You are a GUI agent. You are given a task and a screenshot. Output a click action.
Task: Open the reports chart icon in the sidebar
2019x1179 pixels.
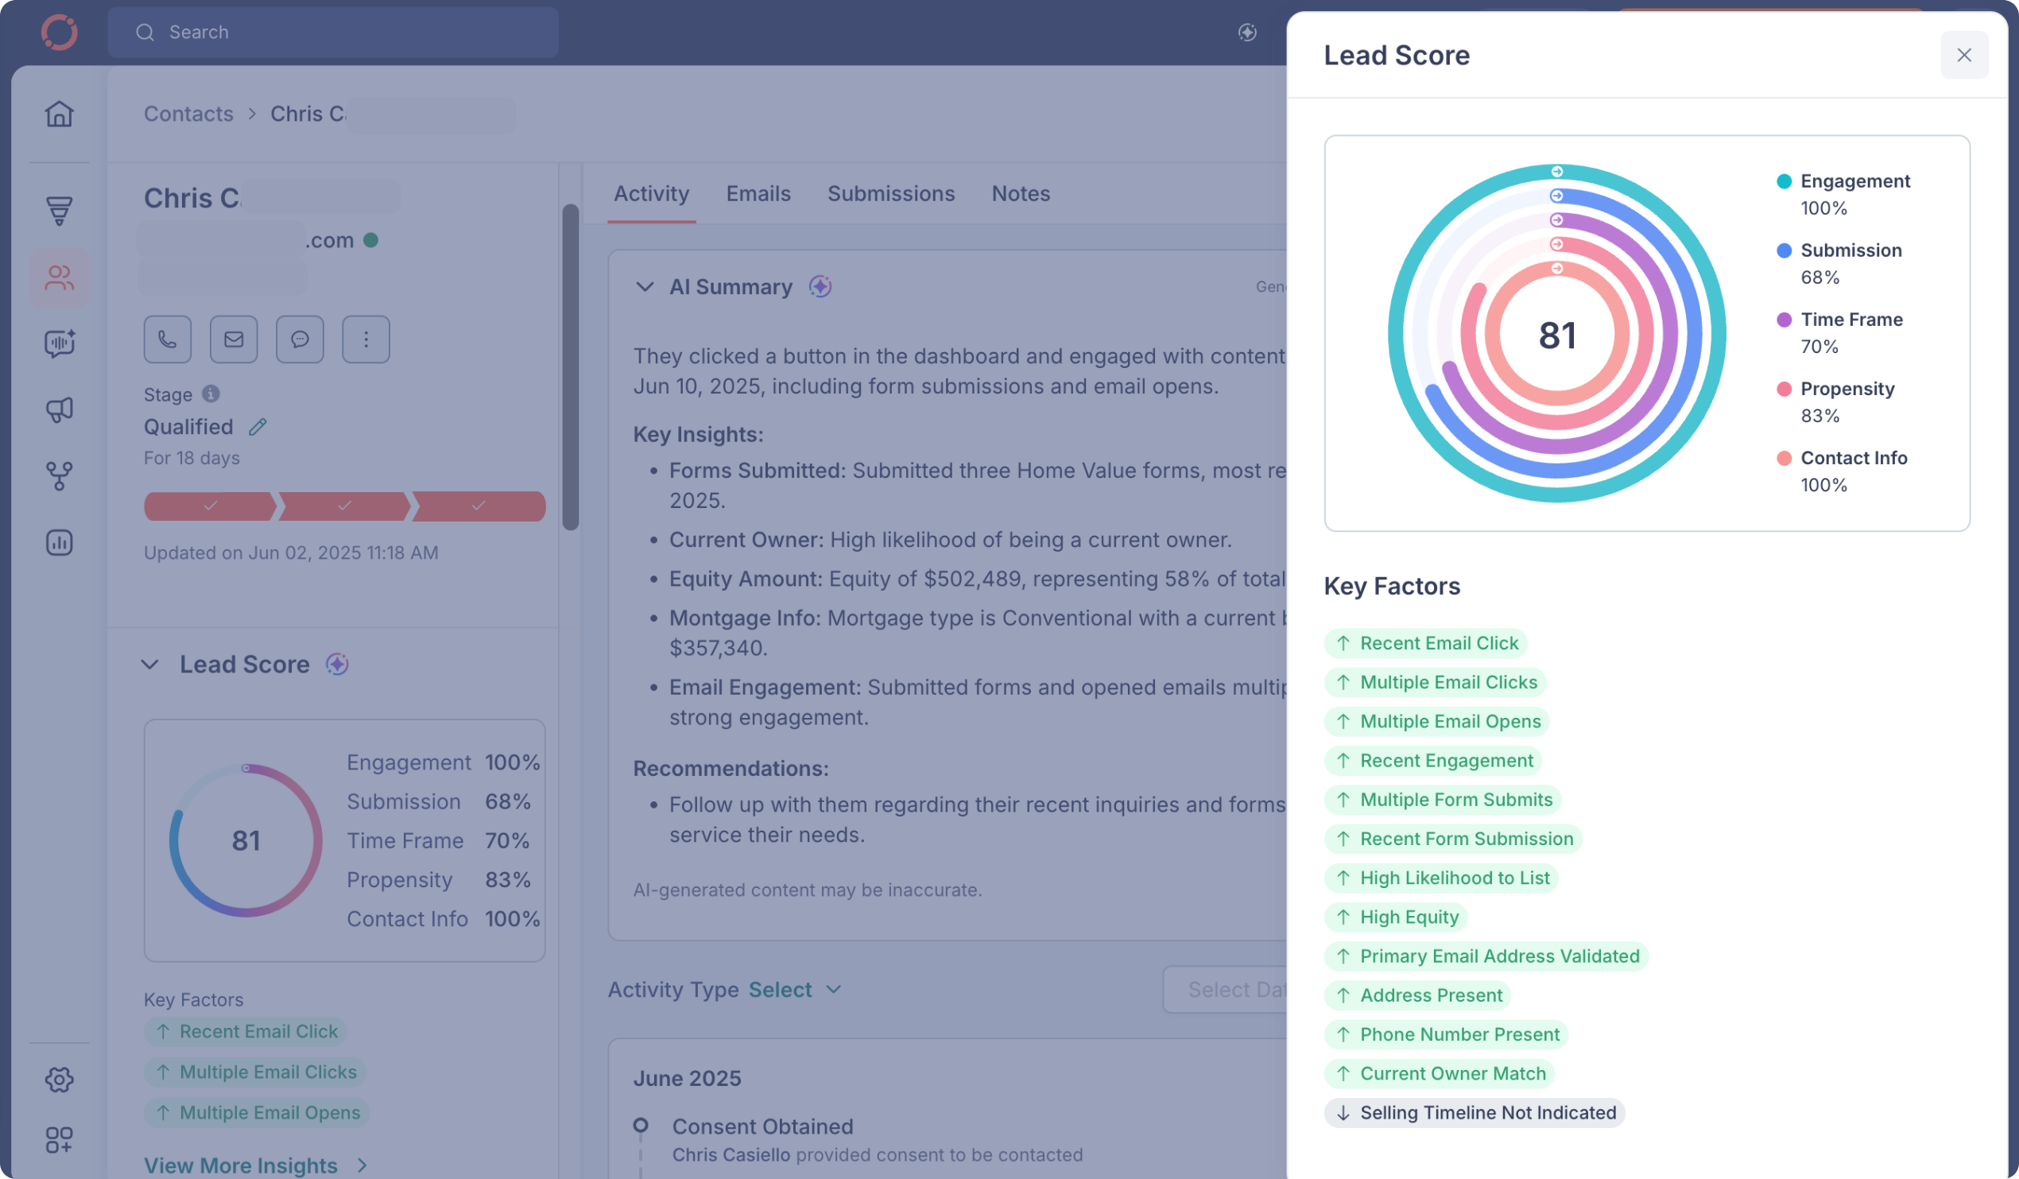[x=60, y=543]
